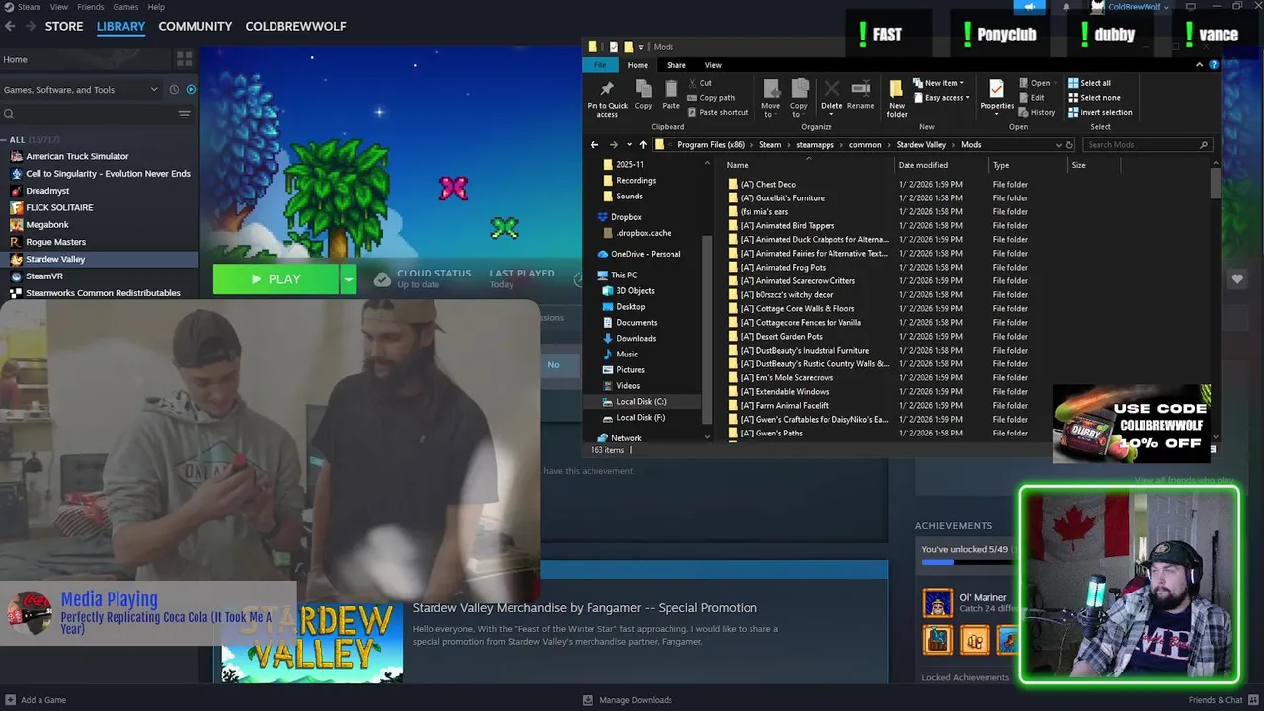Click the Paste icon in the ribbon
Viewport: 1264px width, 711px height.
(x=671, y=89)
